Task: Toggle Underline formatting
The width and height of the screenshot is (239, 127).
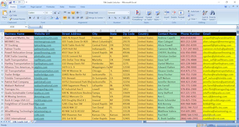Action: (38, 18)
